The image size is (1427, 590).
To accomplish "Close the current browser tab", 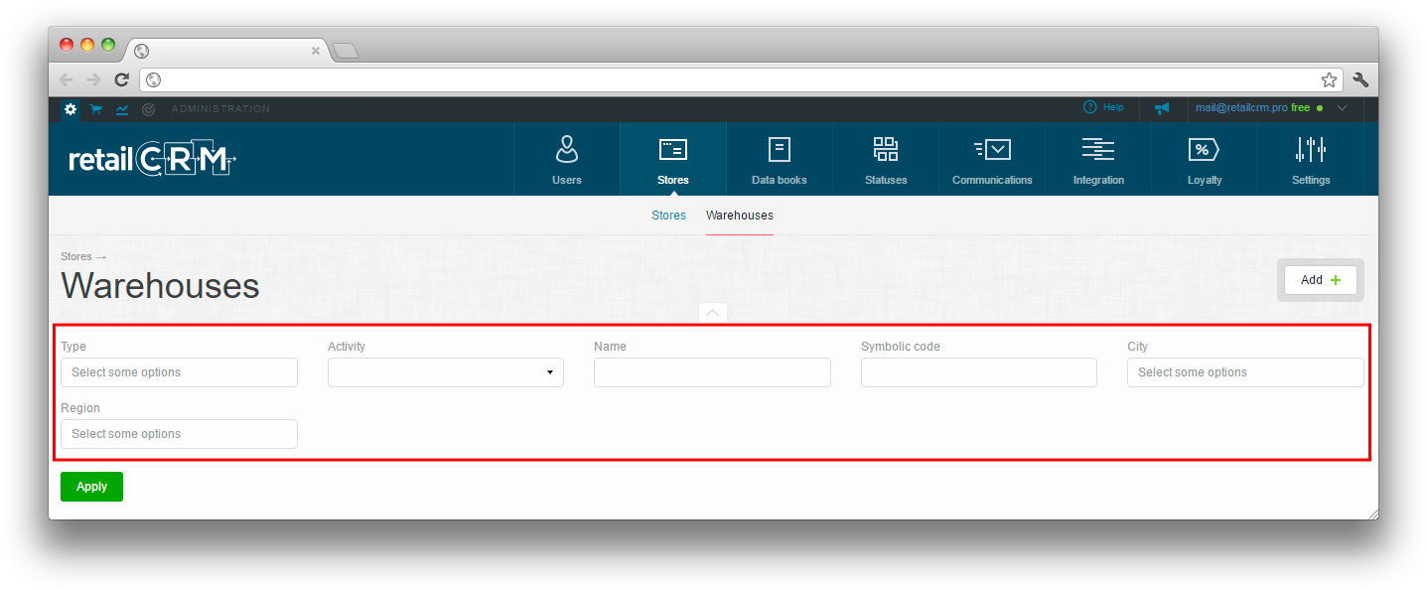I will pyautogui.click(x=316, y=50).
